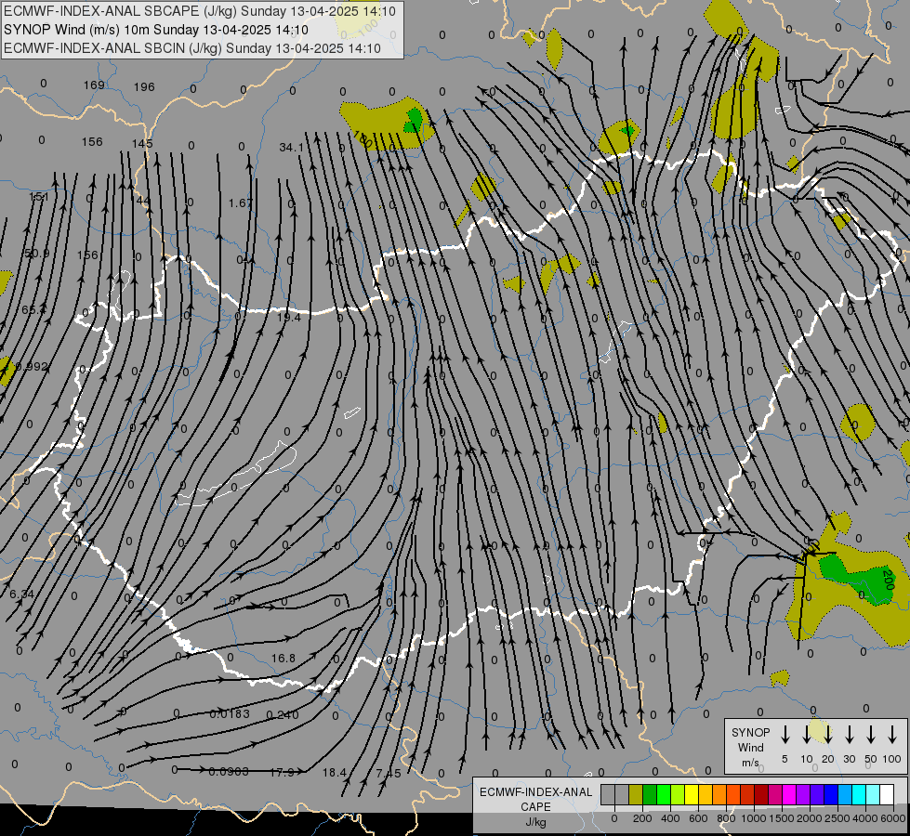Click the 200 tick on CAPE scale
910x836 pixels.
642,818
